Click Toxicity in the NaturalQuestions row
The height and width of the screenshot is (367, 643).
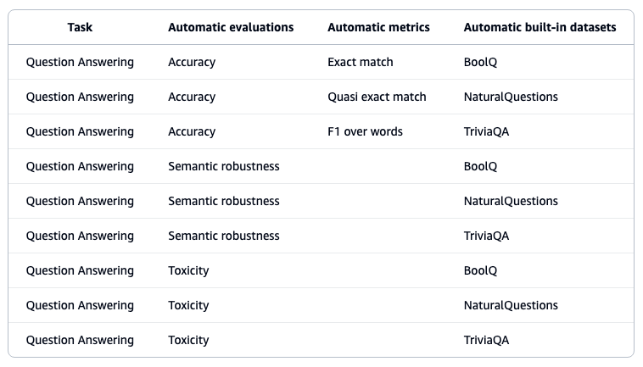188,306
